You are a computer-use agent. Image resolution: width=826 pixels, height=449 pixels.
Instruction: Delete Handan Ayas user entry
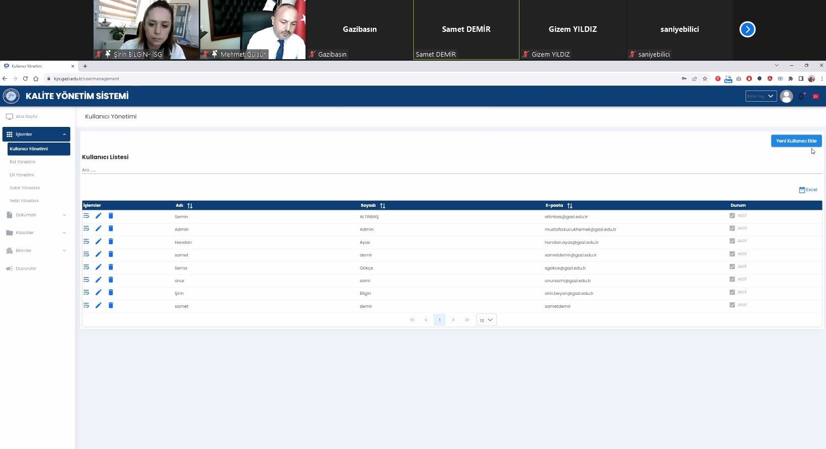tap(111, 242)
